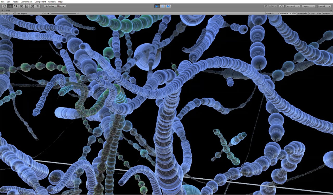Advance one frame with the Step button
The height and width of the screenshot is (195, 333).
pyautogui.click(x=168, y=6)
